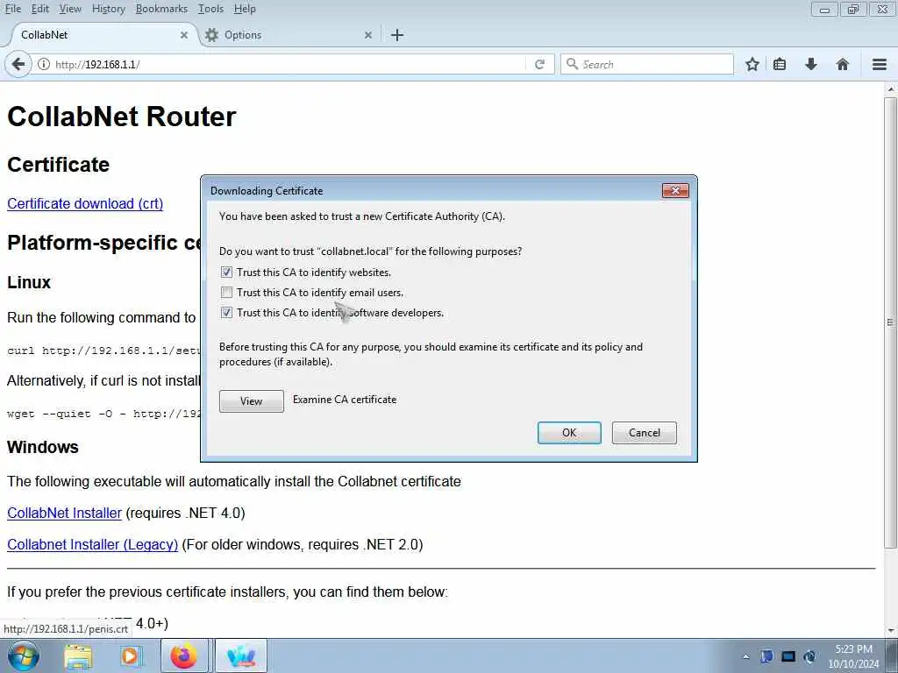Bookmark this page with the star icon
Screen dimensions: 898x673
[752, 64]
